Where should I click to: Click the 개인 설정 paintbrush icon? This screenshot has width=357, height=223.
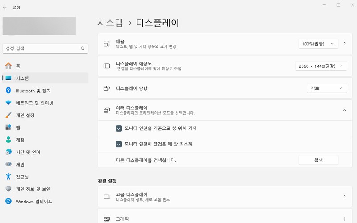(8, 115)
